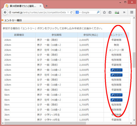137x126 pixels.
Task: Click エントリー button for 10km 男子 一般（18歳～）
Action: [116, 70]
